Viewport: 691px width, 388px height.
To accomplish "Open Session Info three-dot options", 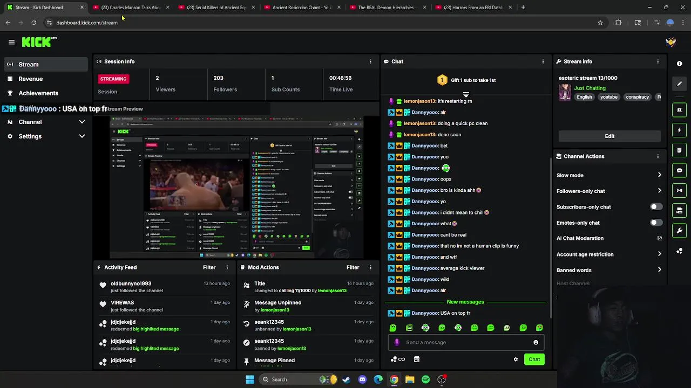I will (370, 61).
